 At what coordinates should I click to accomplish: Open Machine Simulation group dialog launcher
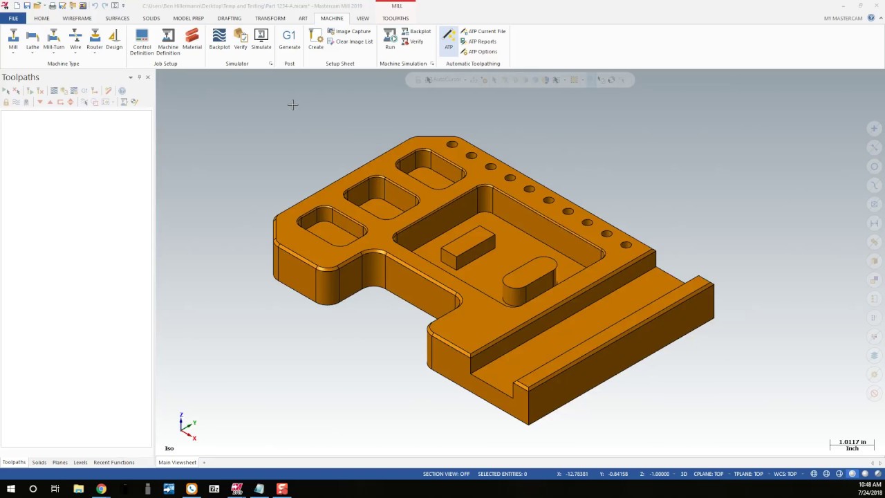click(x=432, y=64)
